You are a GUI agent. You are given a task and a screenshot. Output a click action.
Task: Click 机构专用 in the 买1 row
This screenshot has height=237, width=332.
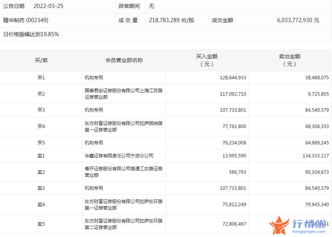[x=94, y=78]
